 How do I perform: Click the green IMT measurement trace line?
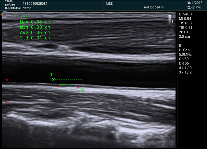[x=67, y=84]
